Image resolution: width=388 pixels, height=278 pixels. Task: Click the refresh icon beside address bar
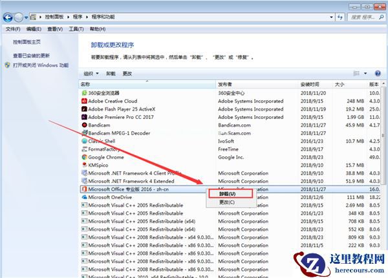click(x=340, y=17)
